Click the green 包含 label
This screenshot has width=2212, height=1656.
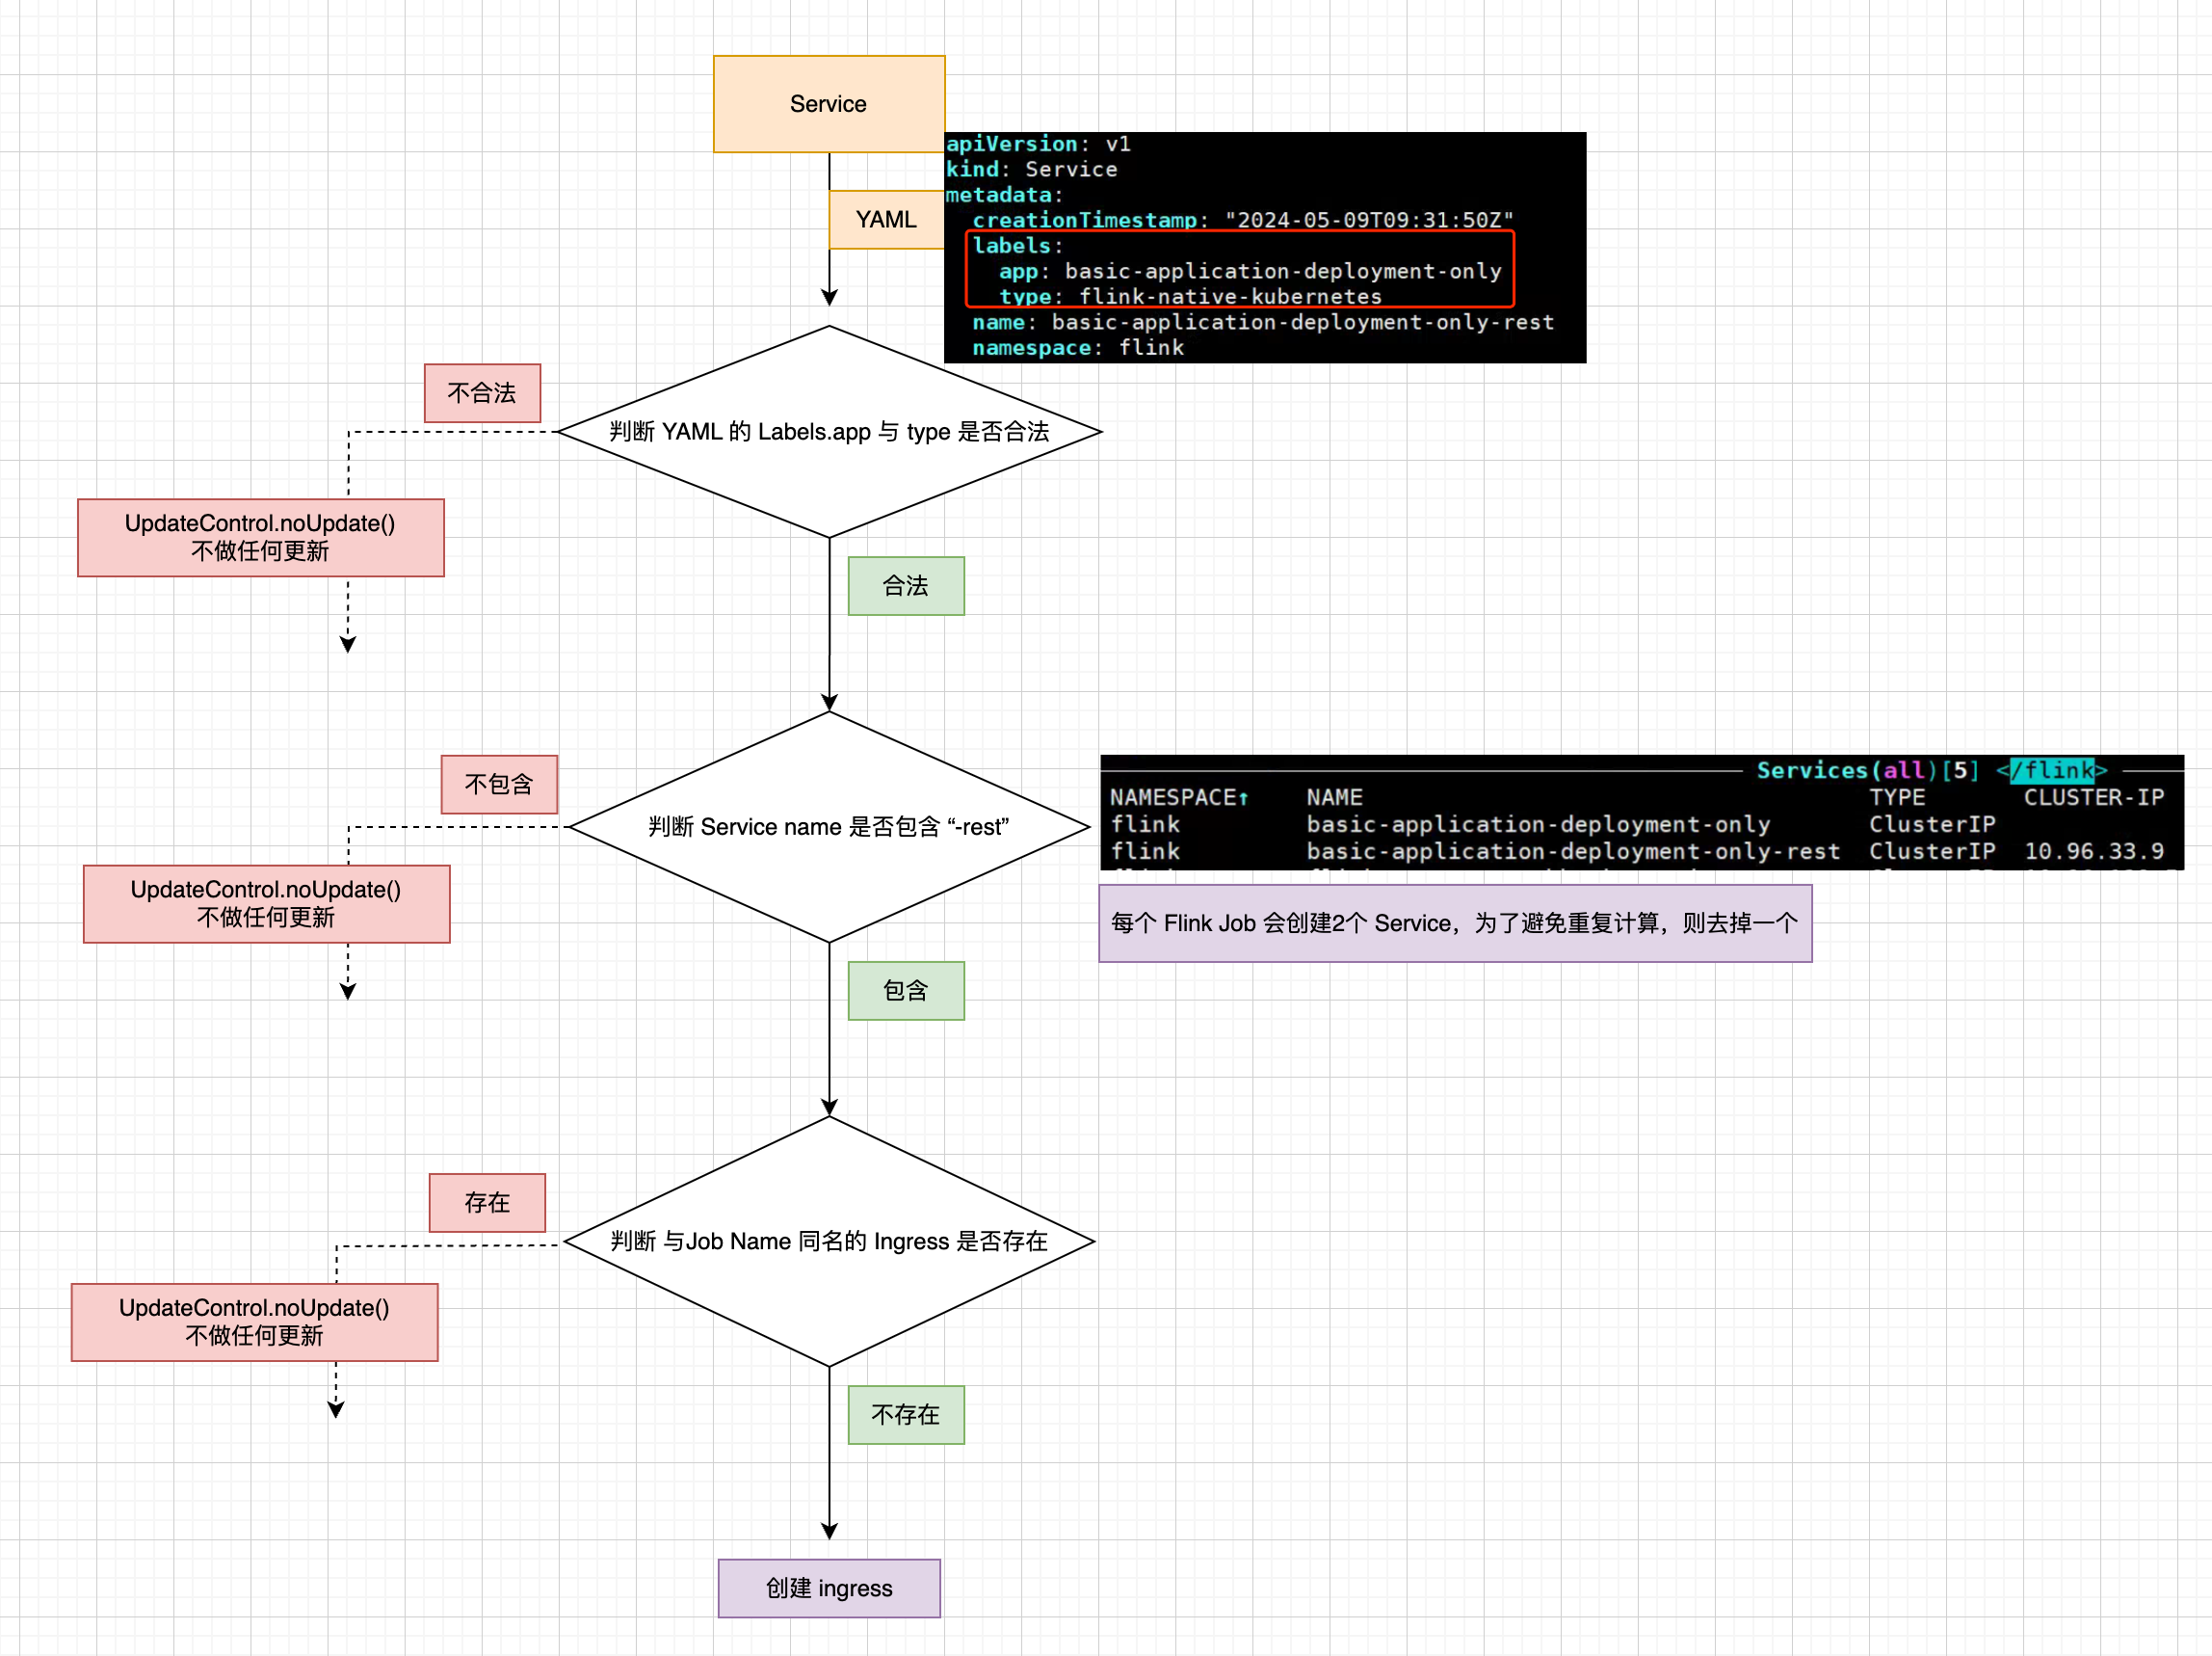click(906, 991)
